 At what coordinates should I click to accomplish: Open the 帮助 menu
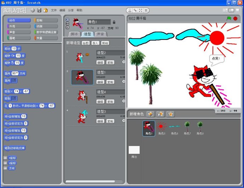[79, 10]
